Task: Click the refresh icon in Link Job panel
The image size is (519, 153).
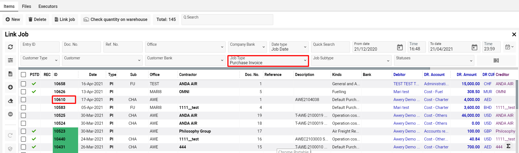Action: 10,47
